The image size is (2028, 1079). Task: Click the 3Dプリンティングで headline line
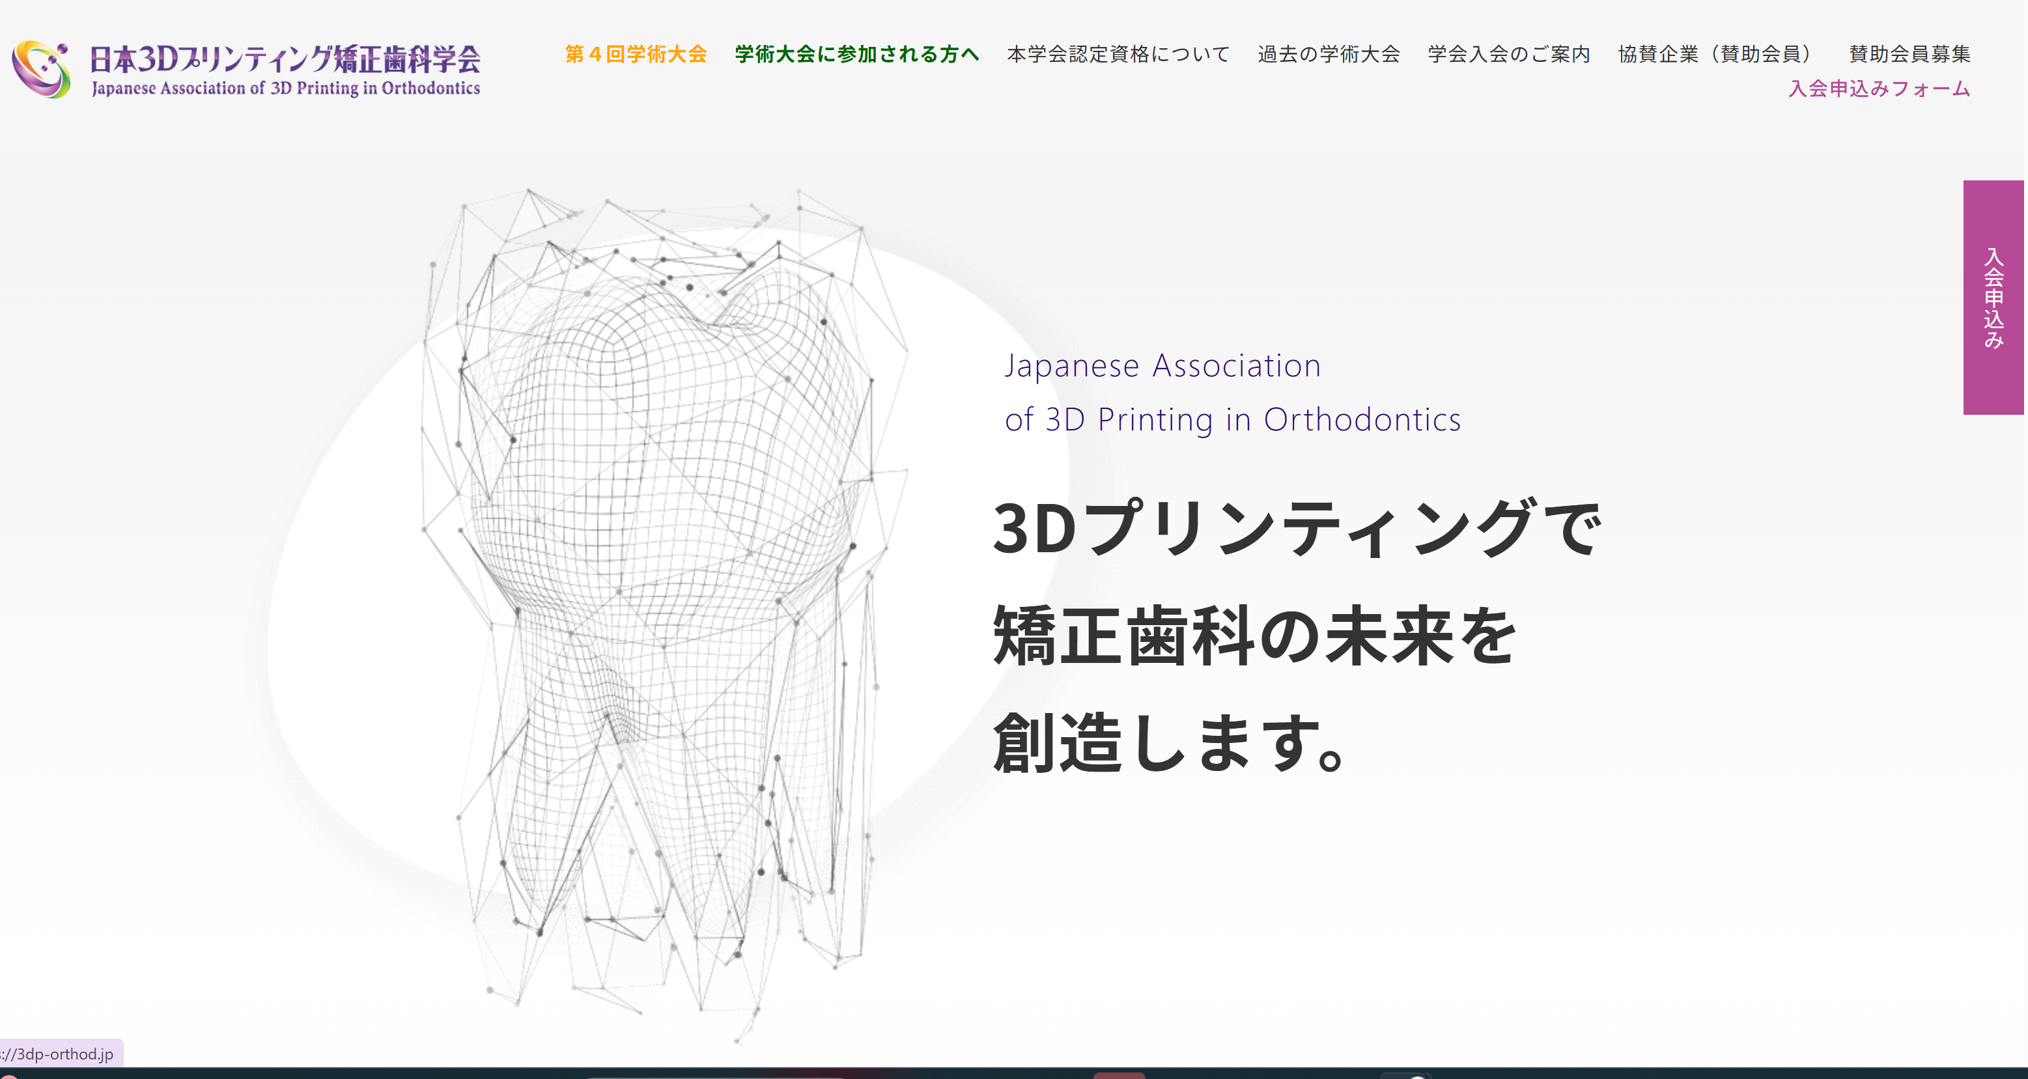1296,528
